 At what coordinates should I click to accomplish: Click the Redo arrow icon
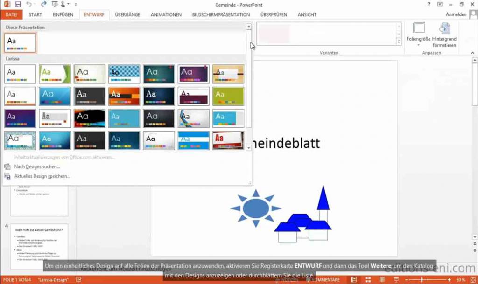tap(43, 4)
